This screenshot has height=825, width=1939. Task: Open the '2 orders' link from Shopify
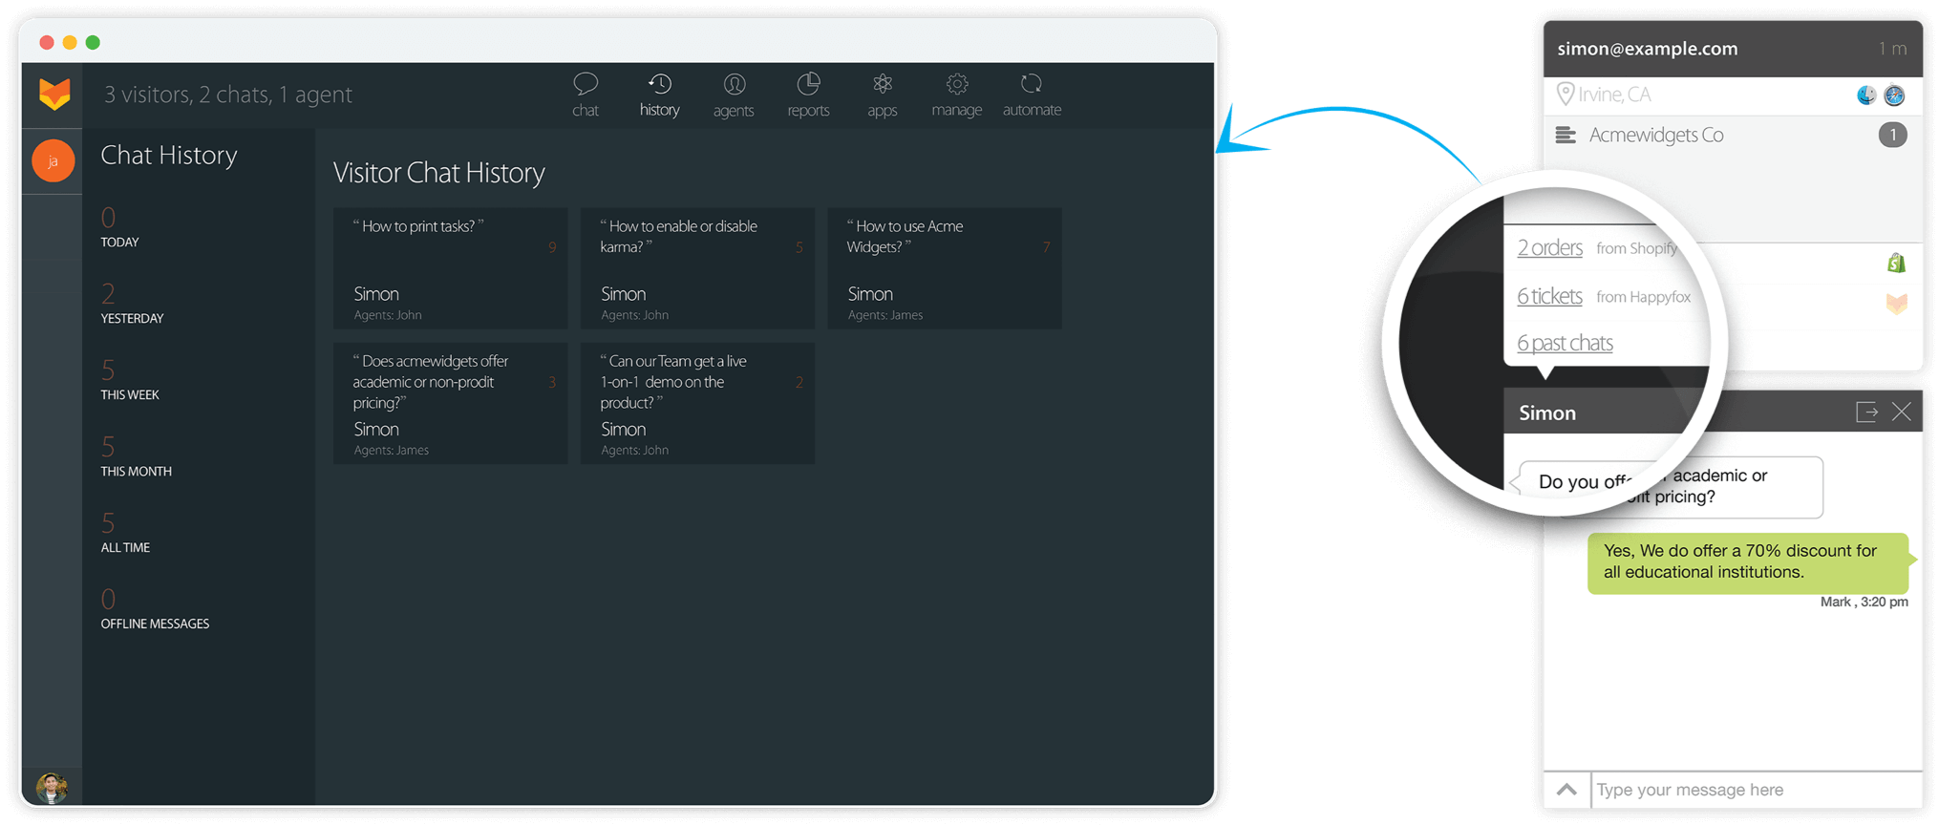tap(1549, 248)
